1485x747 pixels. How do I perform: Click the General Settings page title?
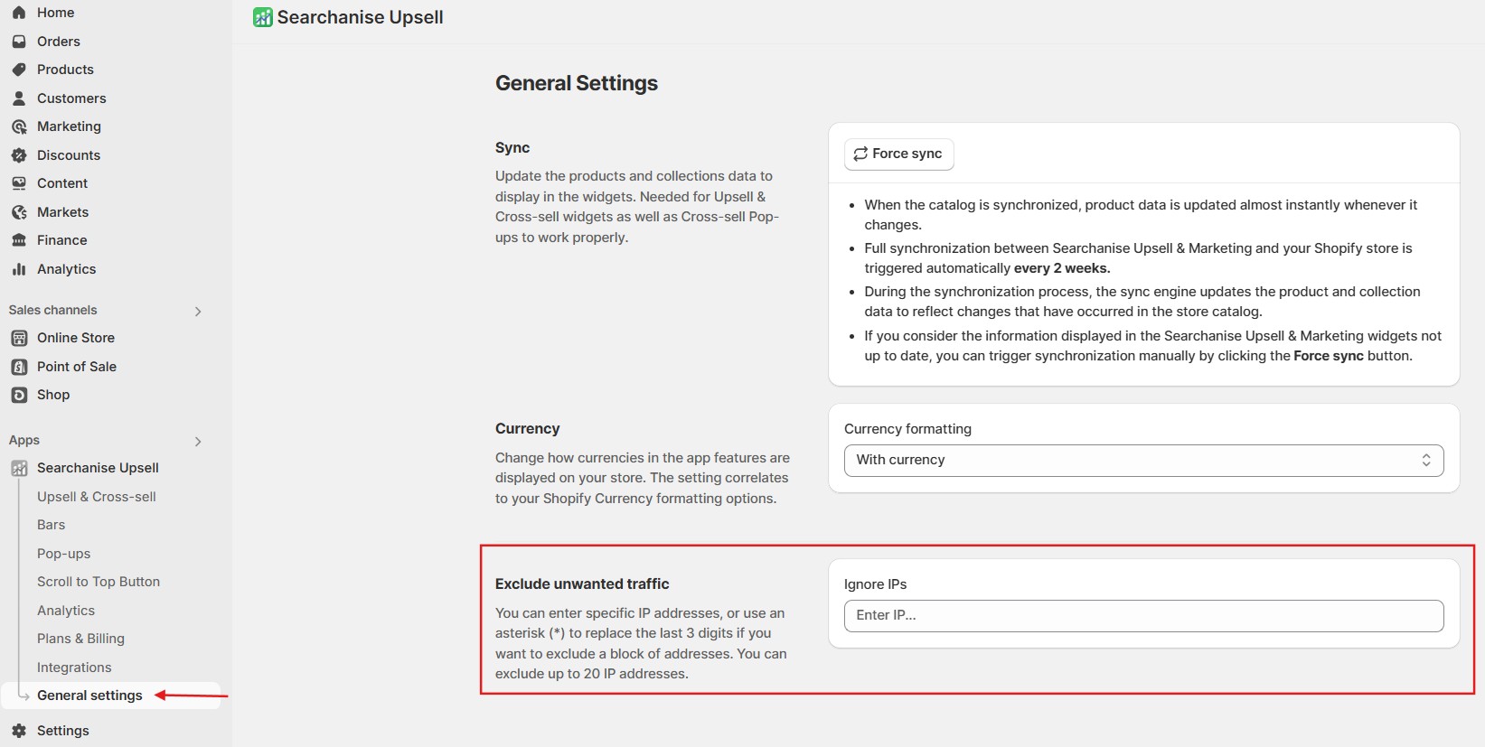click(x=577, y=83)
